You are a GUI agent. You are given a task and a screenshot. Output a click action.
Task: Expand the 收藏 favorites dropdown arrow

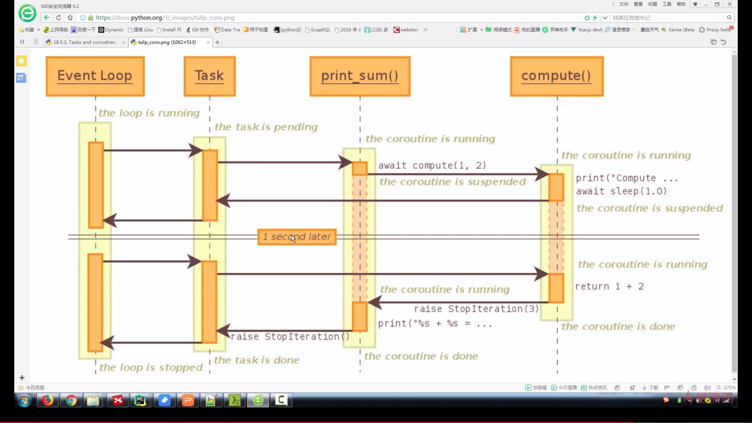(x=38, y=30)
